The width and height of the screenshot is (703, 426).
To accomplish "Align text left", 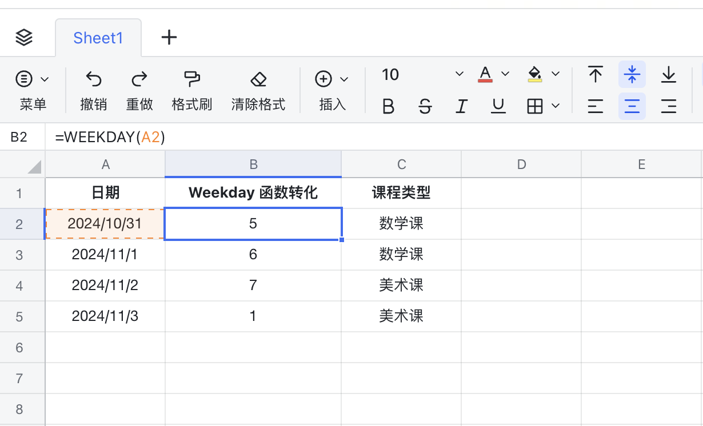I will [x=596, y=106].
